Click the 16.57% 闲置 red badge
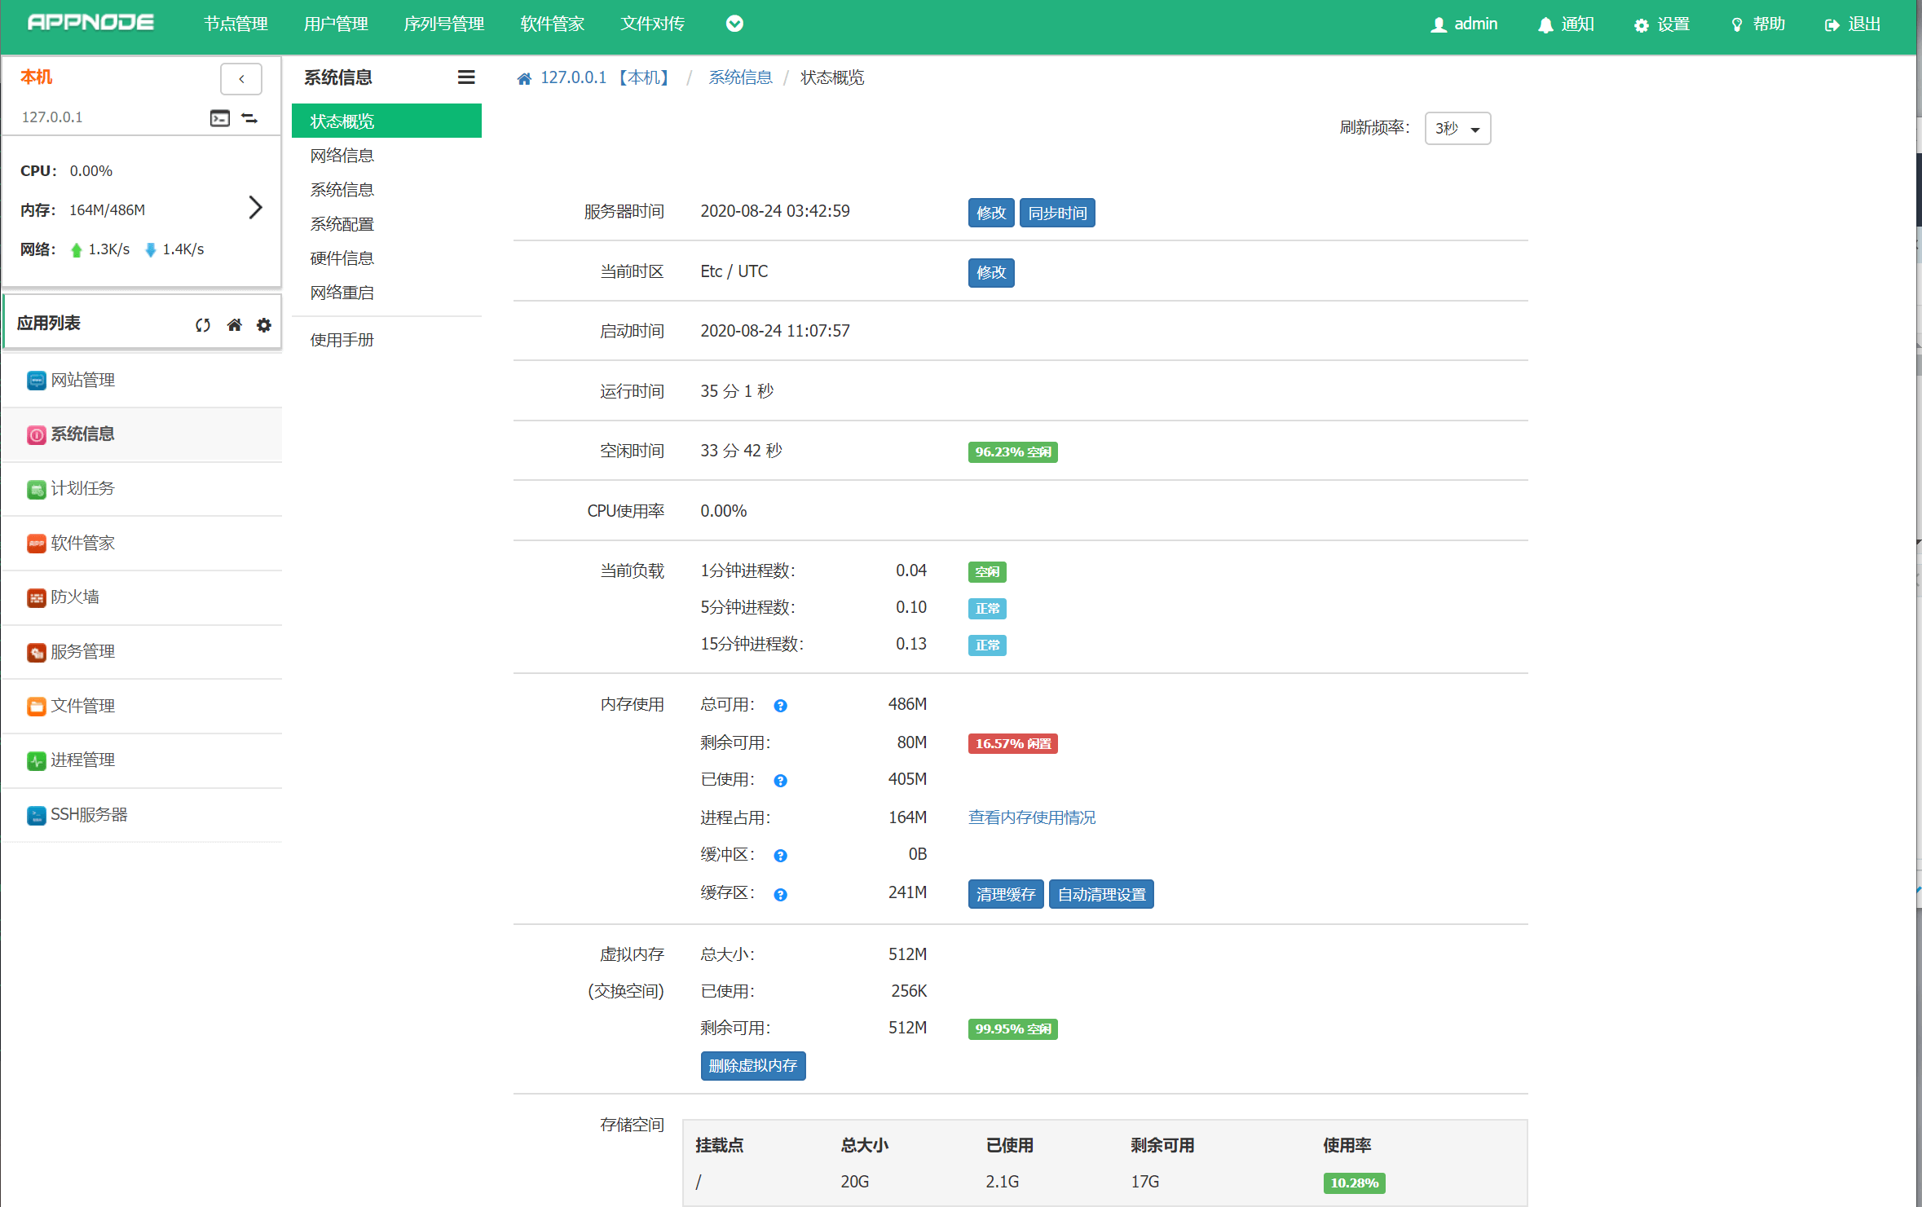Screen dimensions: 1922x1207 pyautogui.click(x=1012, y=743)
